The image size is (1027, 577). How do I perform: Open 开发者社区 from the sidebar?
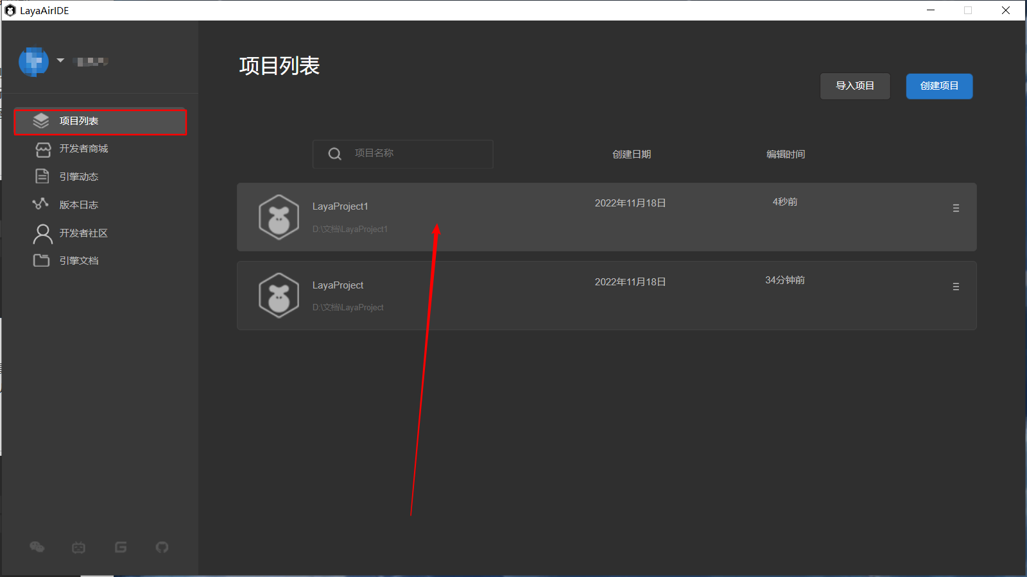tap(83, 233)
